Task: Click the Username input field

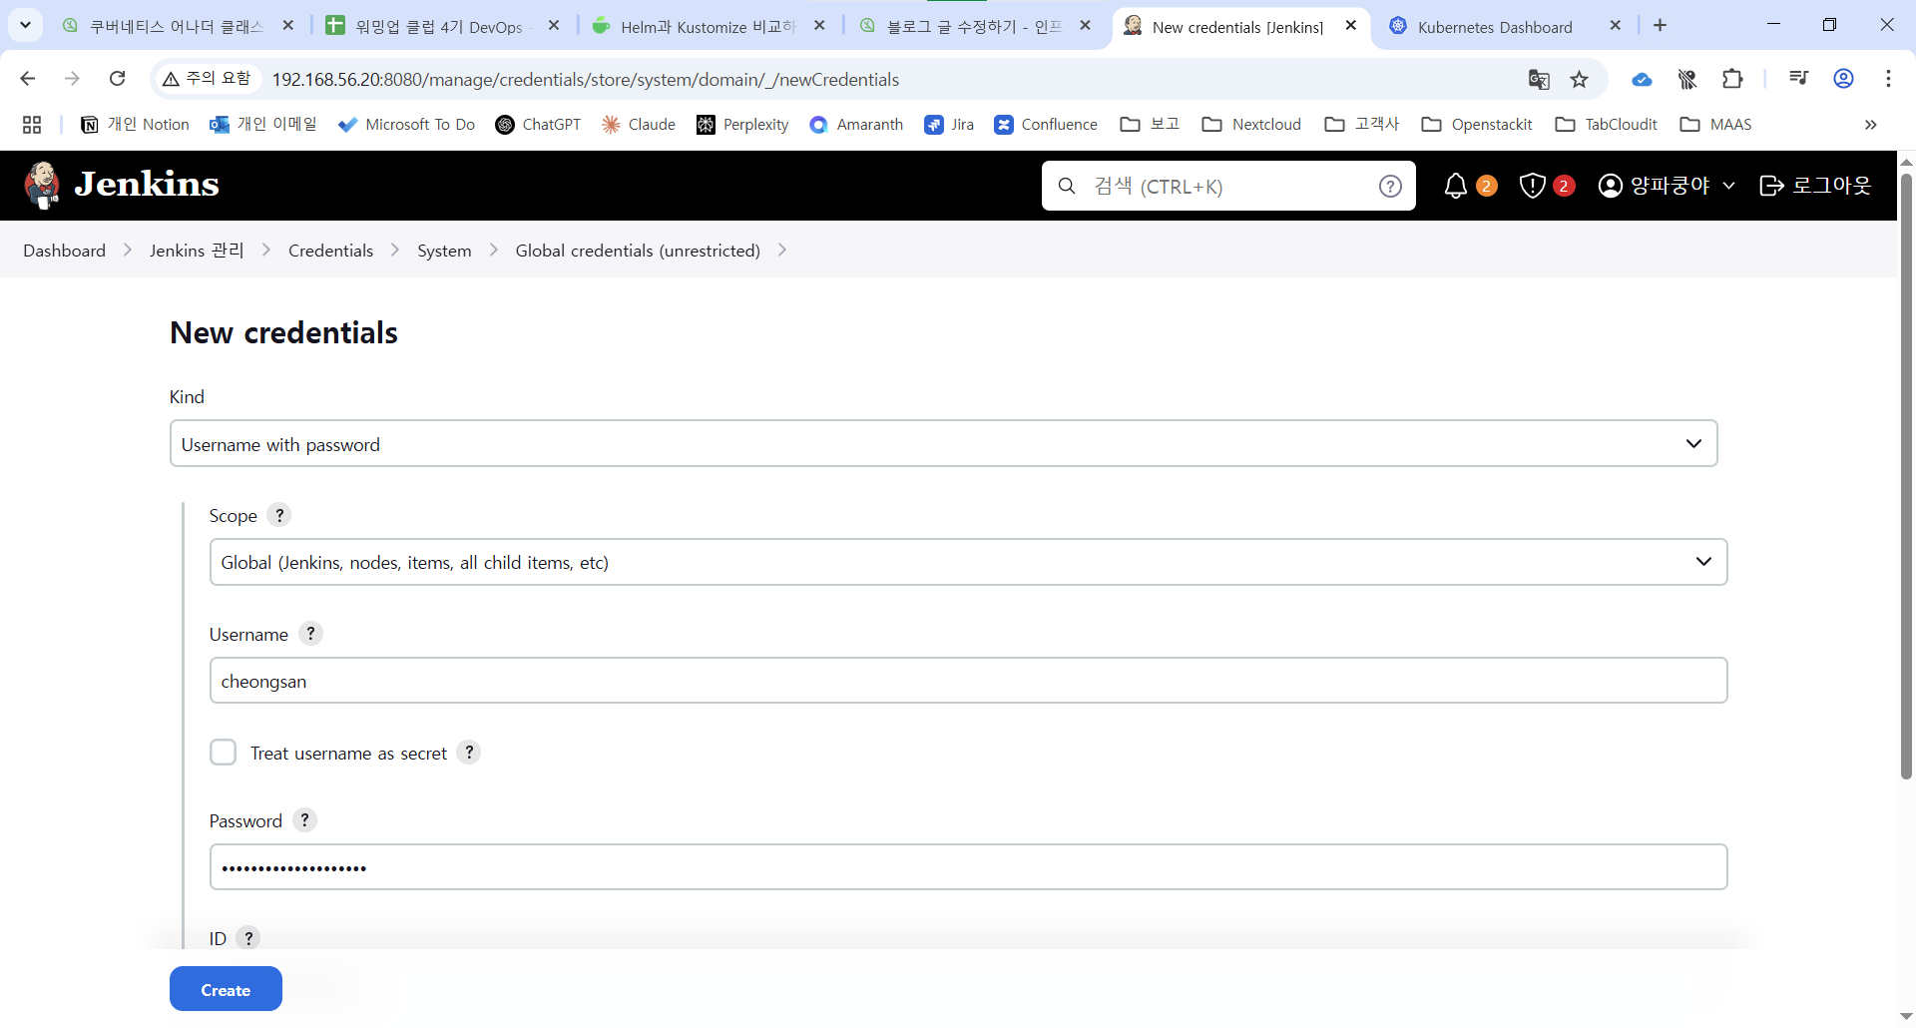Action: point(968,681)
